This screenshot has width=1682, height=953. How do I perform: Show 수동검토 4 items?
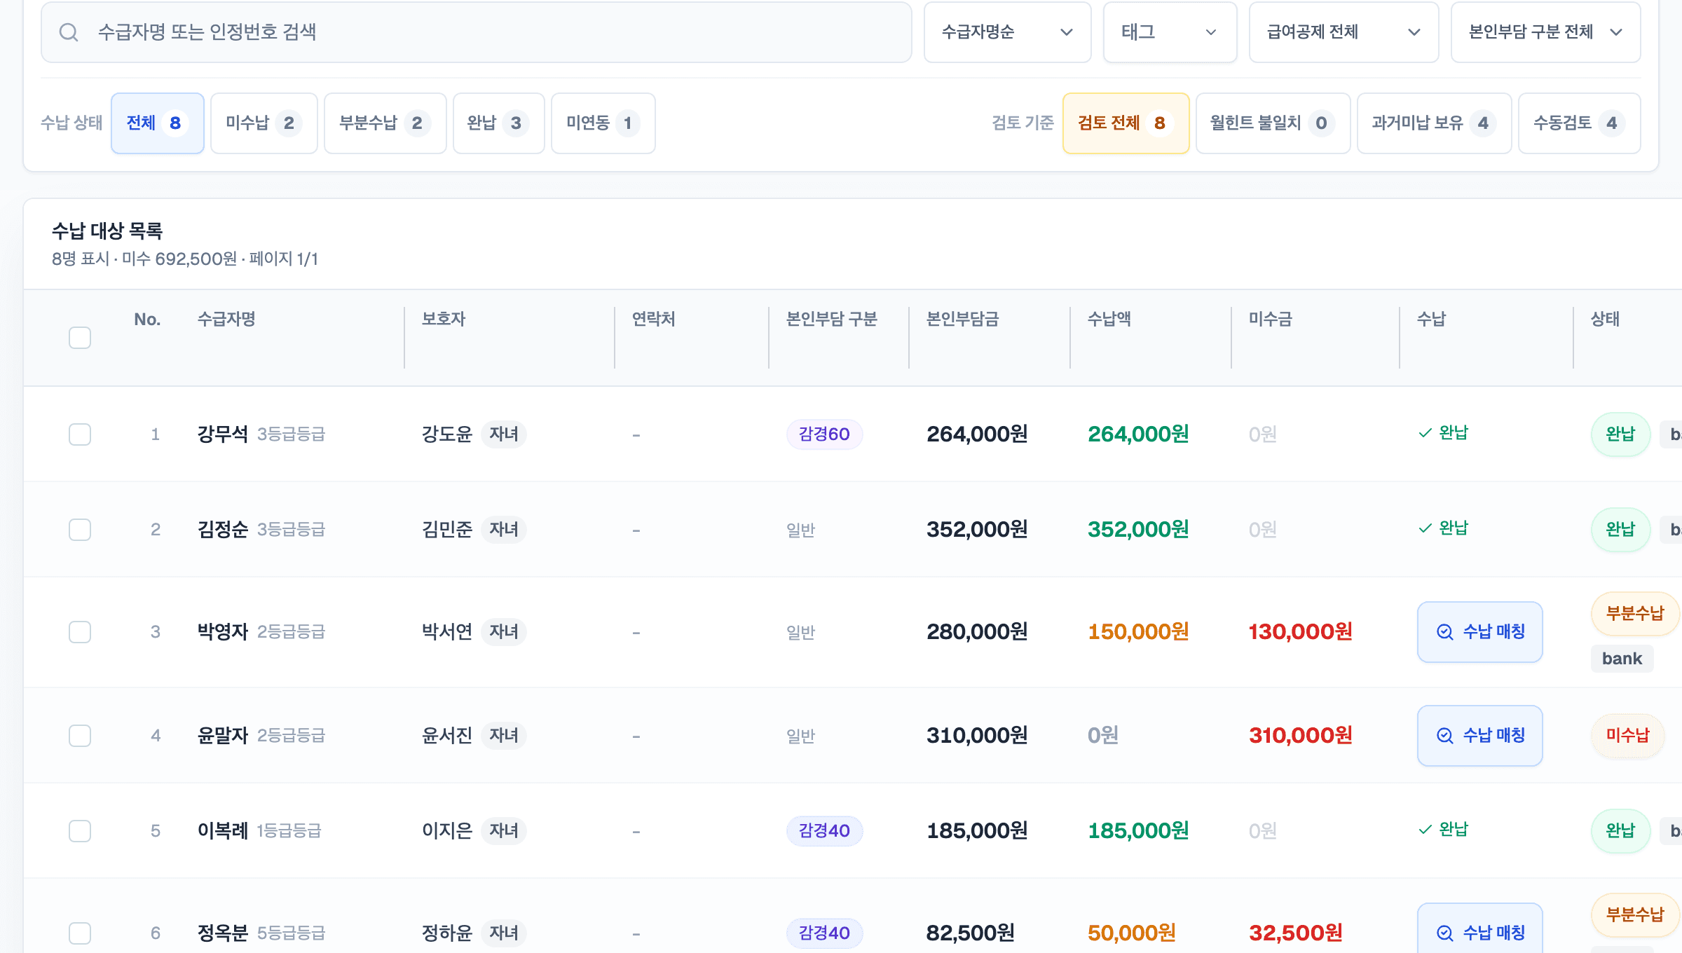[1580, 123]
